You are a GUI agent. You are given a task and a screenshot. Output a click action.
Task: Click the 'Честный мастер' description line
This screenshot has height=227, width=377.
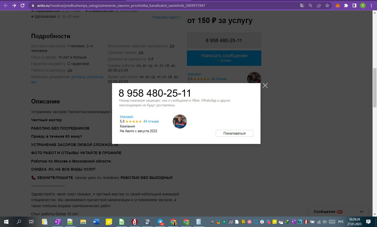click(46, 120)
